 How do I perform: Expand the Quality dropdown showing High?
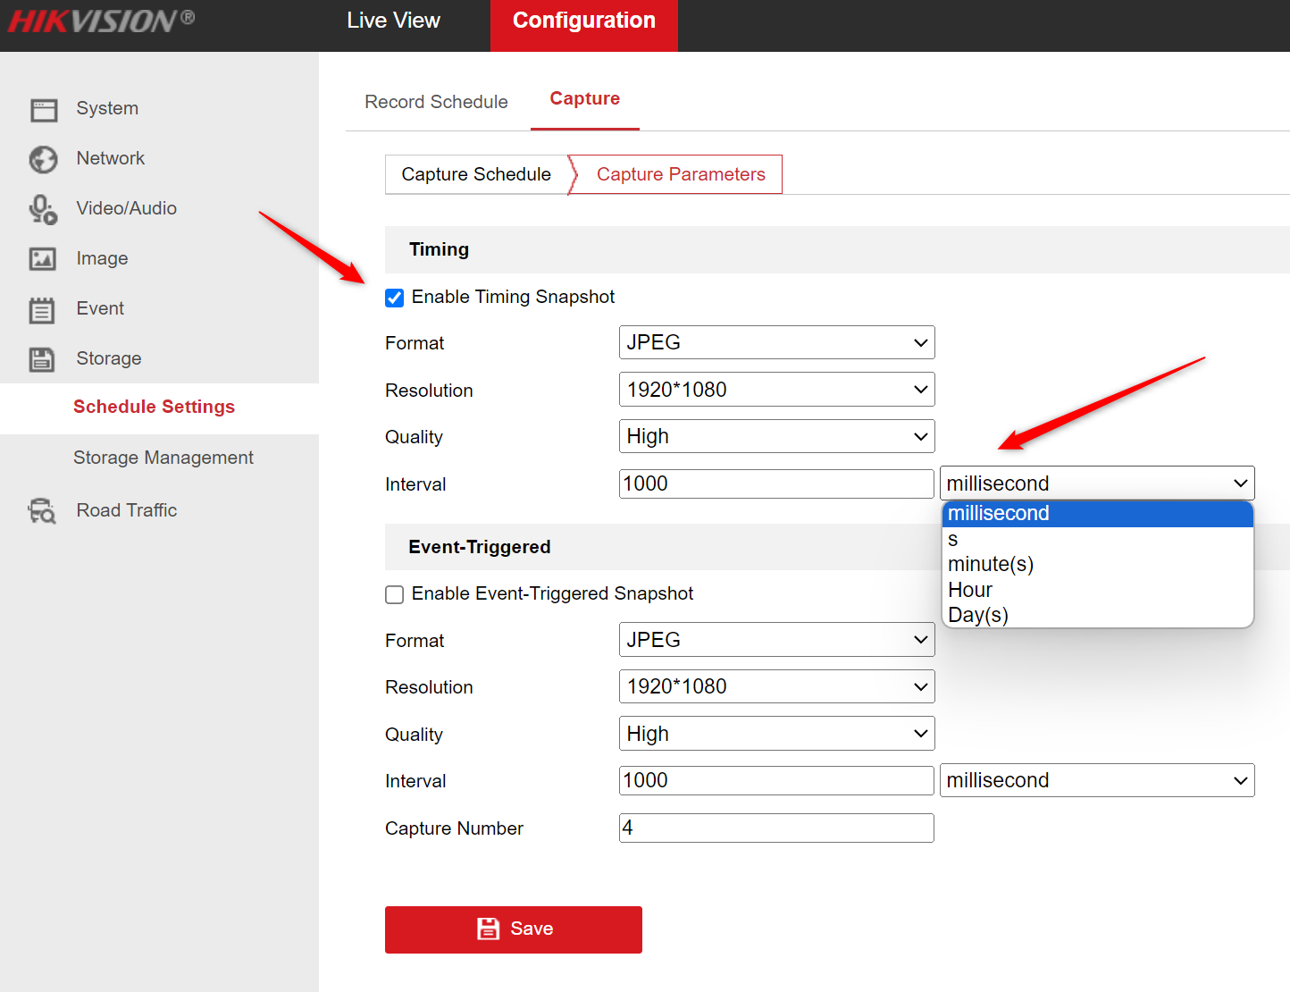(x=775, y=436)
